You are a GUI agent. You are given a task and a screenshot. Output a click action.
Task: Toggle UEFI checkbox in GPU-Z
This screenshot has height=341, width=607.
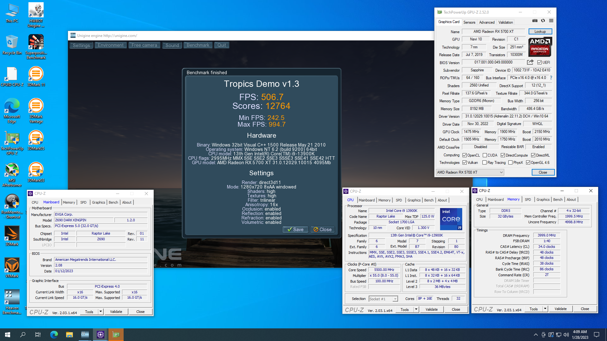539,63
